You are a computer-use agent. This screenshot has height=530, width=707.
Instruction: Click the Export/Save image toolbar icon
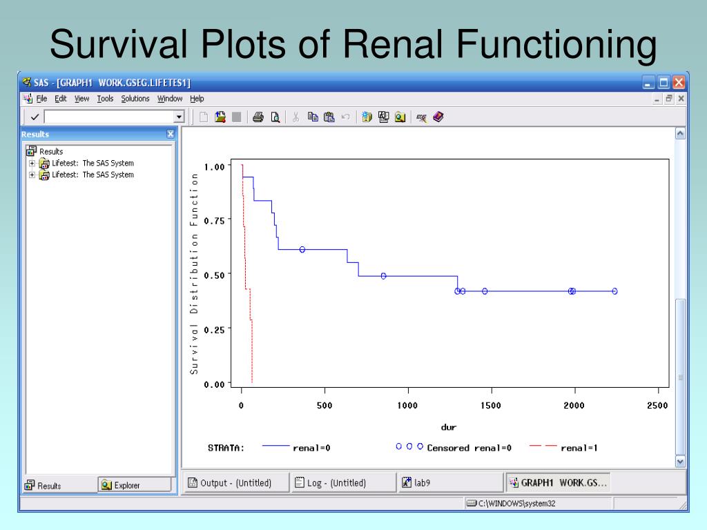220,117
